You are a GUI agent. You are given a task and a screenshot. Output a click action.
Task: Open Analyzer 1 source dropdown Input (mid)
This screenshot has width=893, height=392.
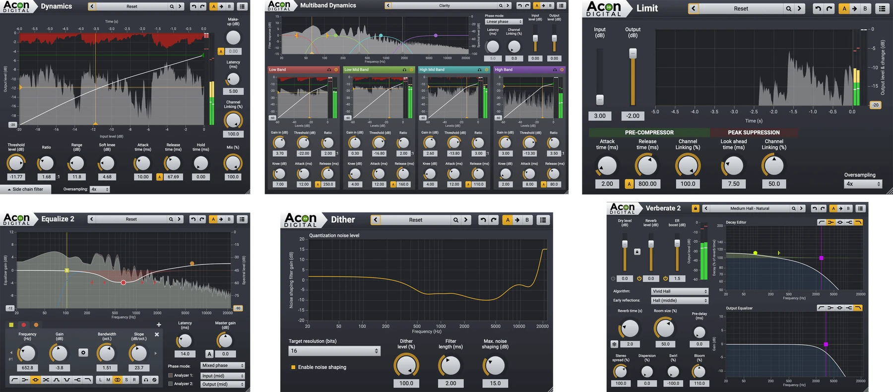(223, 376)
